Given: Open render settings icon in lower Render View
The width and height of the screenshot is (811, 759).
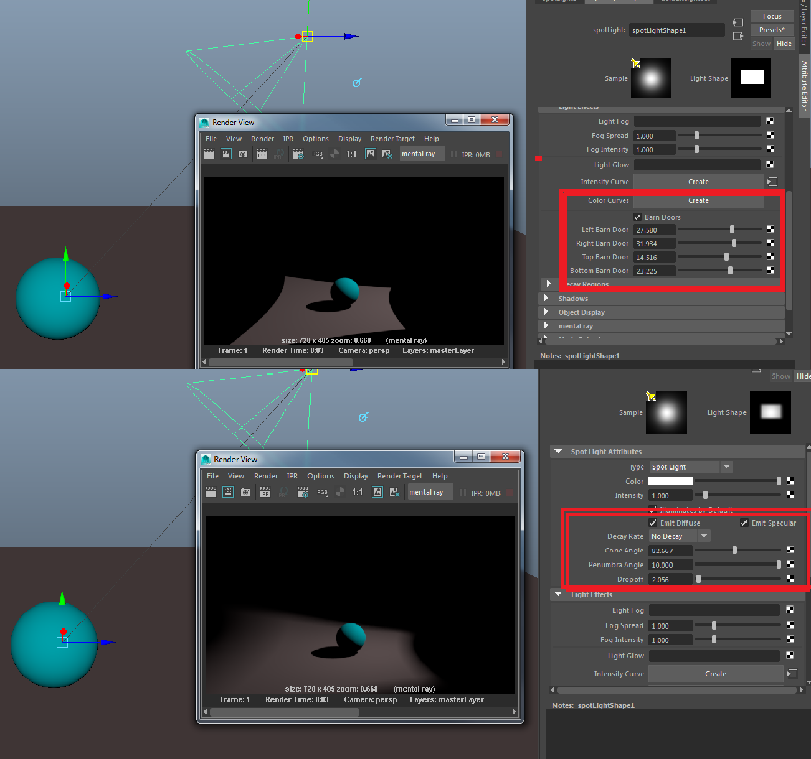Looking at the screenshot, I should [303, 492].
